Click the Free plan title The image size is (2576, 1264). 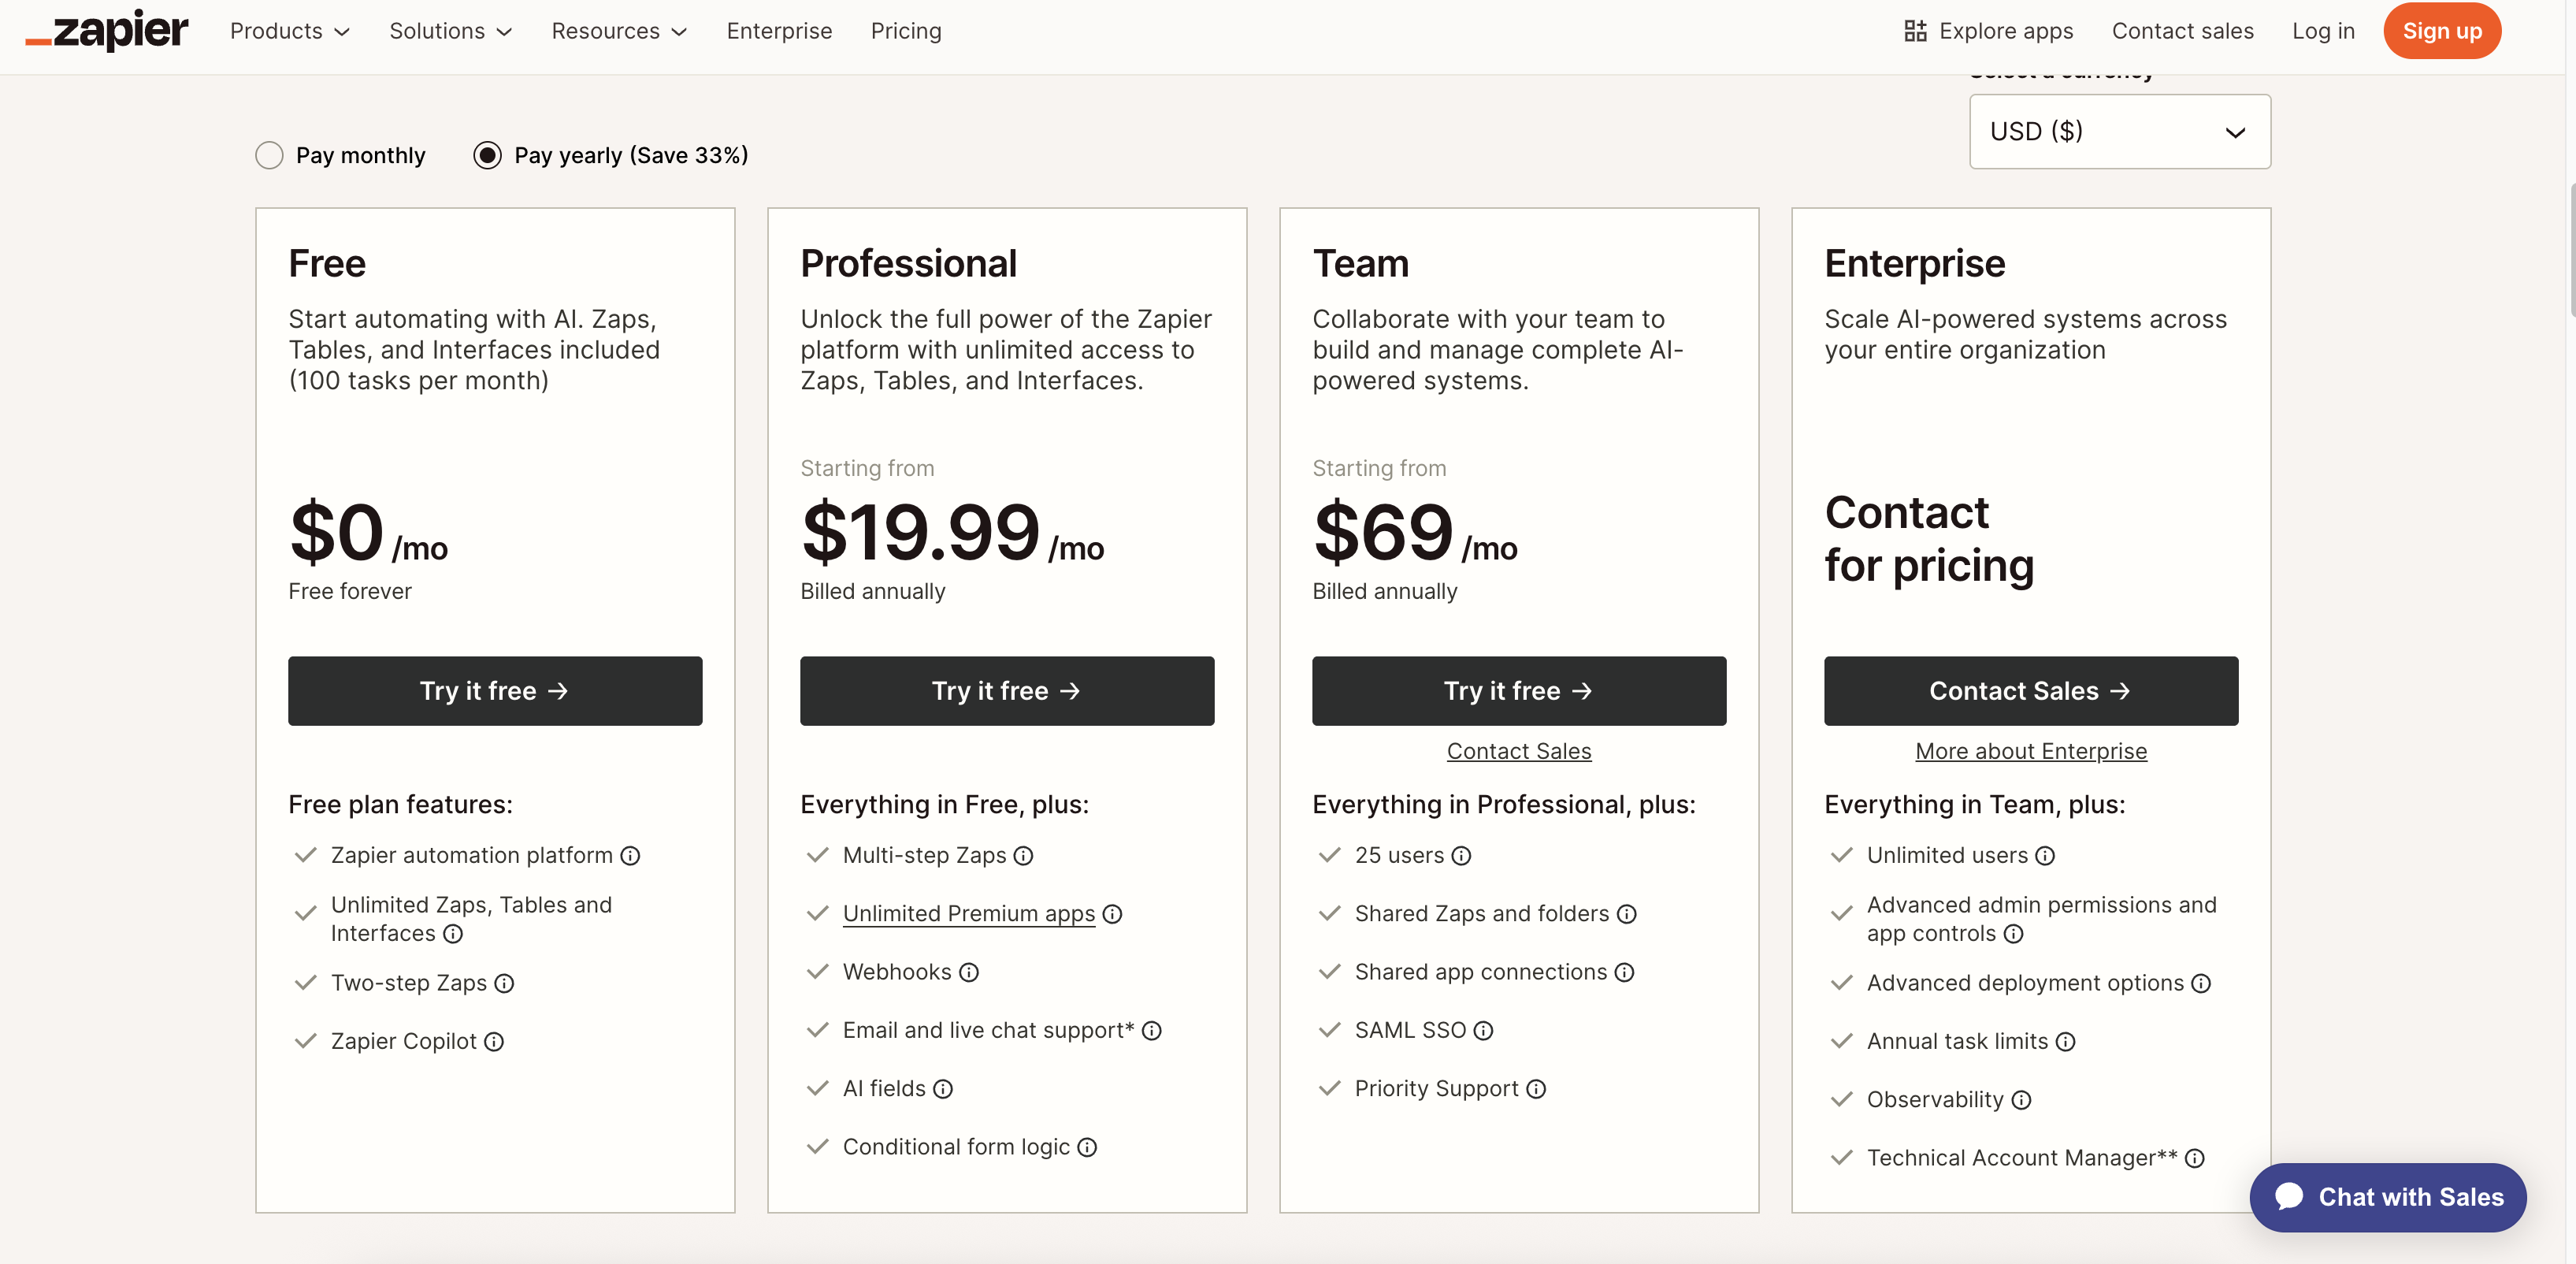327,264
